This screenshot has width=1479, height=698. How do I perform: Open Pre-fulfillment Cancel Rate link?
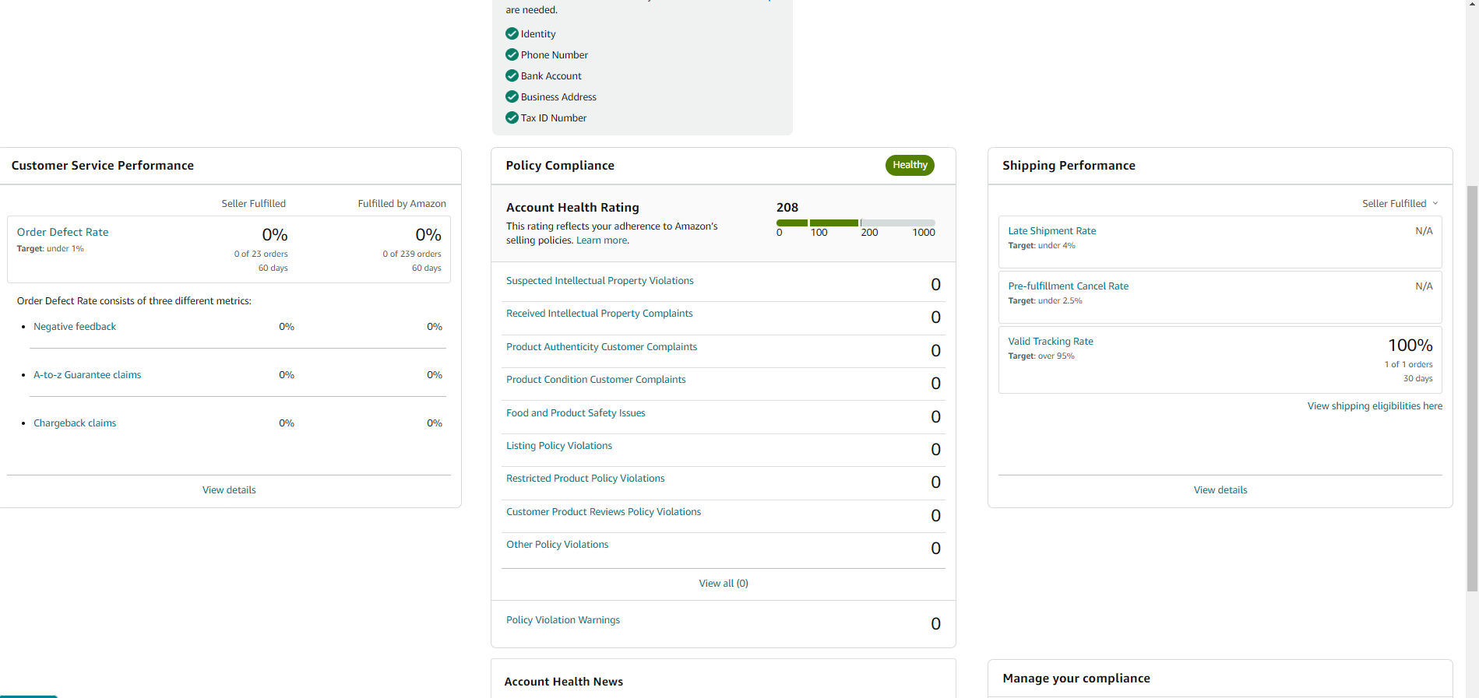(x=1069, y=286)
